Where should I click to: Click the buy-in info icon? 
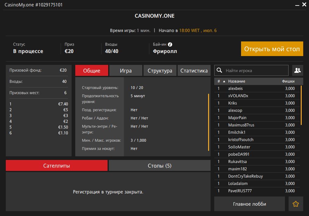(x=170, y=44)
